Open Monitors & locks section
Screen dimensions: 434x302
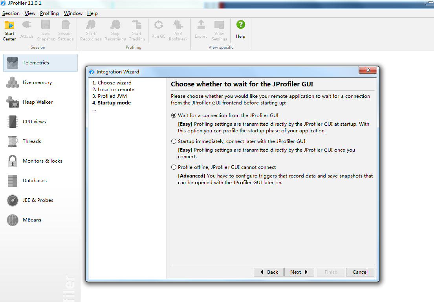point(40,161)
